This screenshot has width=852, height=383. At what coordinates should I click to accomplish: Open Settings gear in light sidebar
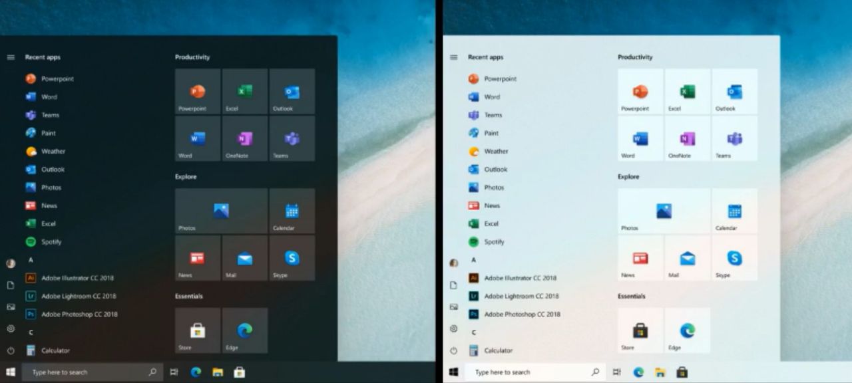pos(454,328)
